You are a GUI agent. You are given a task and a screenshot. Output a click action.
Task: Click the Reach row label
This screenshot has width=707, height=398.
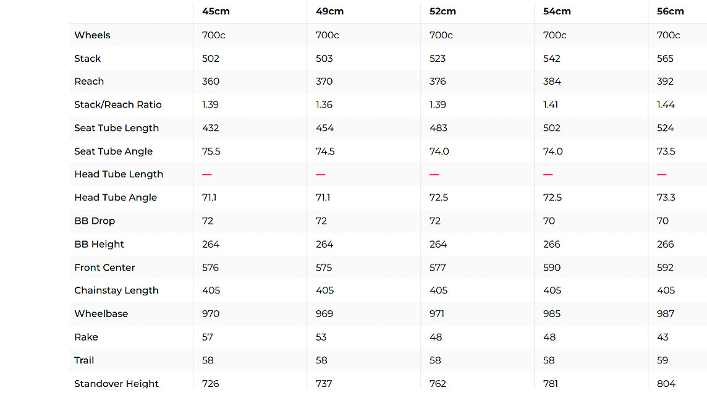[89, 82]
